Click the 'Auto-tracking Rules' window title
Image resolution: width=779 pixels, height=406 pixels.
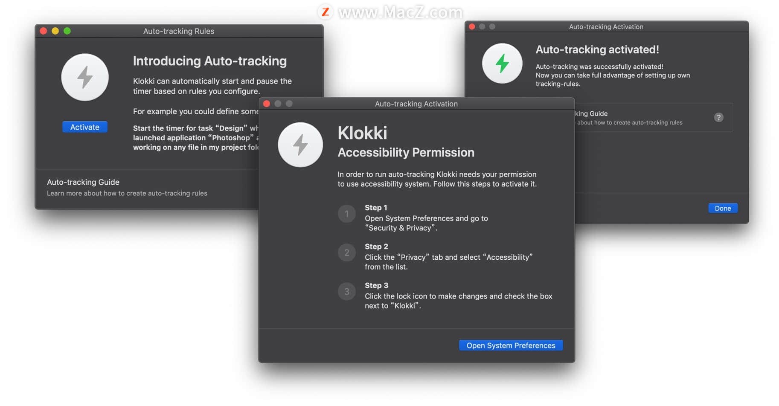click(x=179, y=31)
